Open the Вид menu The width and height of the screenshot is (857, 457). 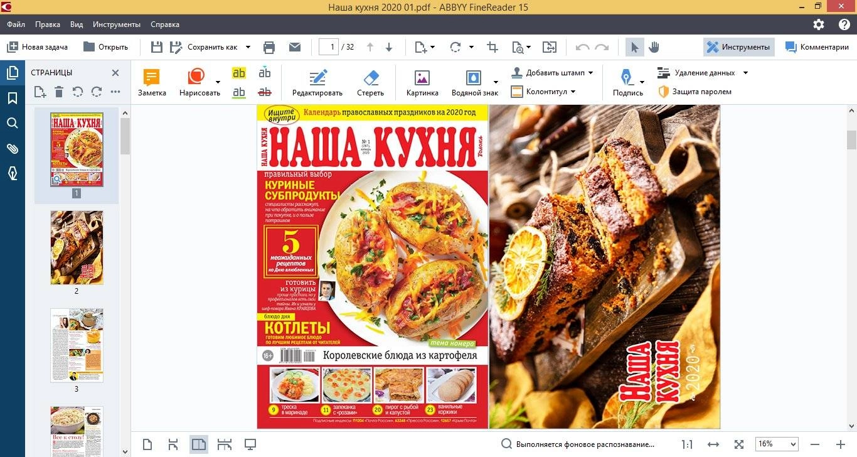coord(77,24)
